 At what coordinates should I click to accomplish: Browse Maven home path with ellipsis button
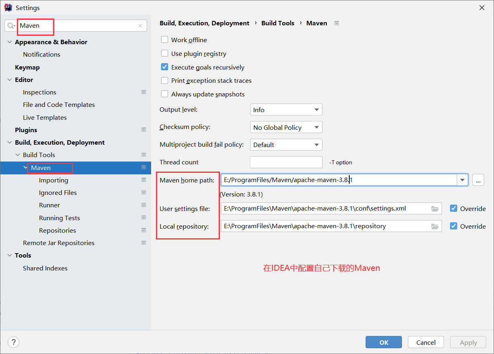tap(478, 180)
